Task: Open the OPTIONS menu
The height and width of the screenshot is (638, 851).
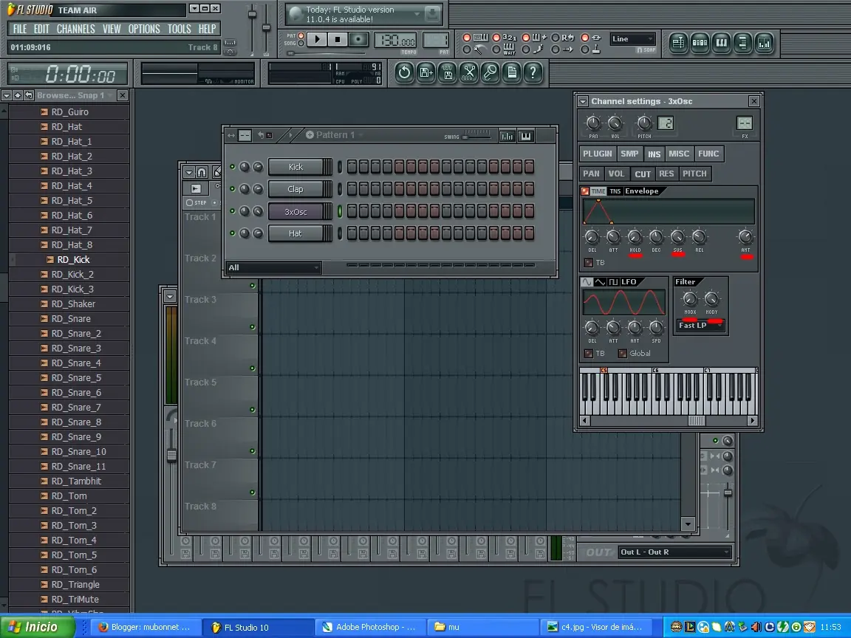Action: (144, 29)
